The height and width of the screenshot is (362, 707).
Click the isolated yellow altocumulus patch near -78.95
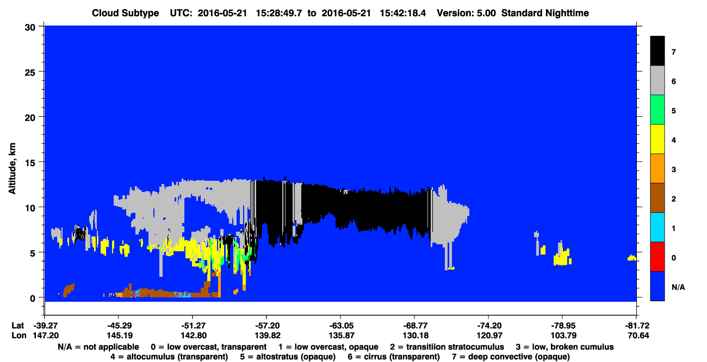563,256
